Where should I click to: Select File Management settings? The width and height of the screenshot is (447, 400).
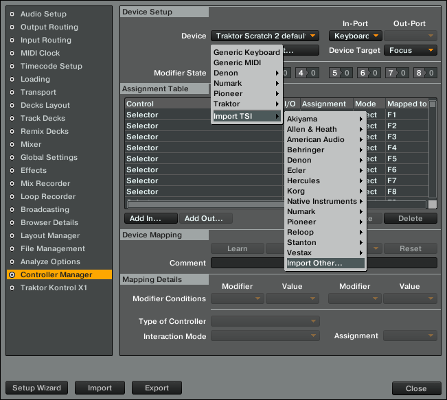(x=52, y=249)
